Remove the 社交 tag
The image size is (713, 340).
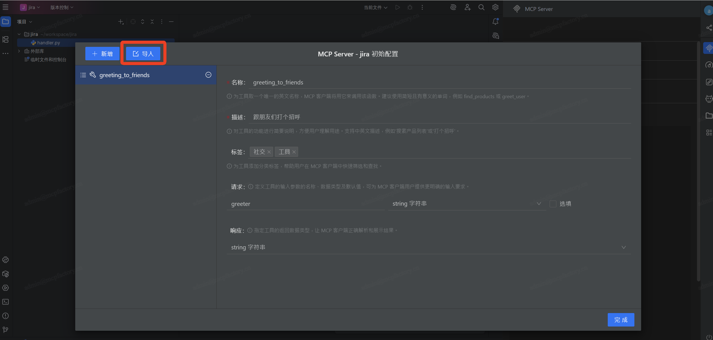[269, 152]
